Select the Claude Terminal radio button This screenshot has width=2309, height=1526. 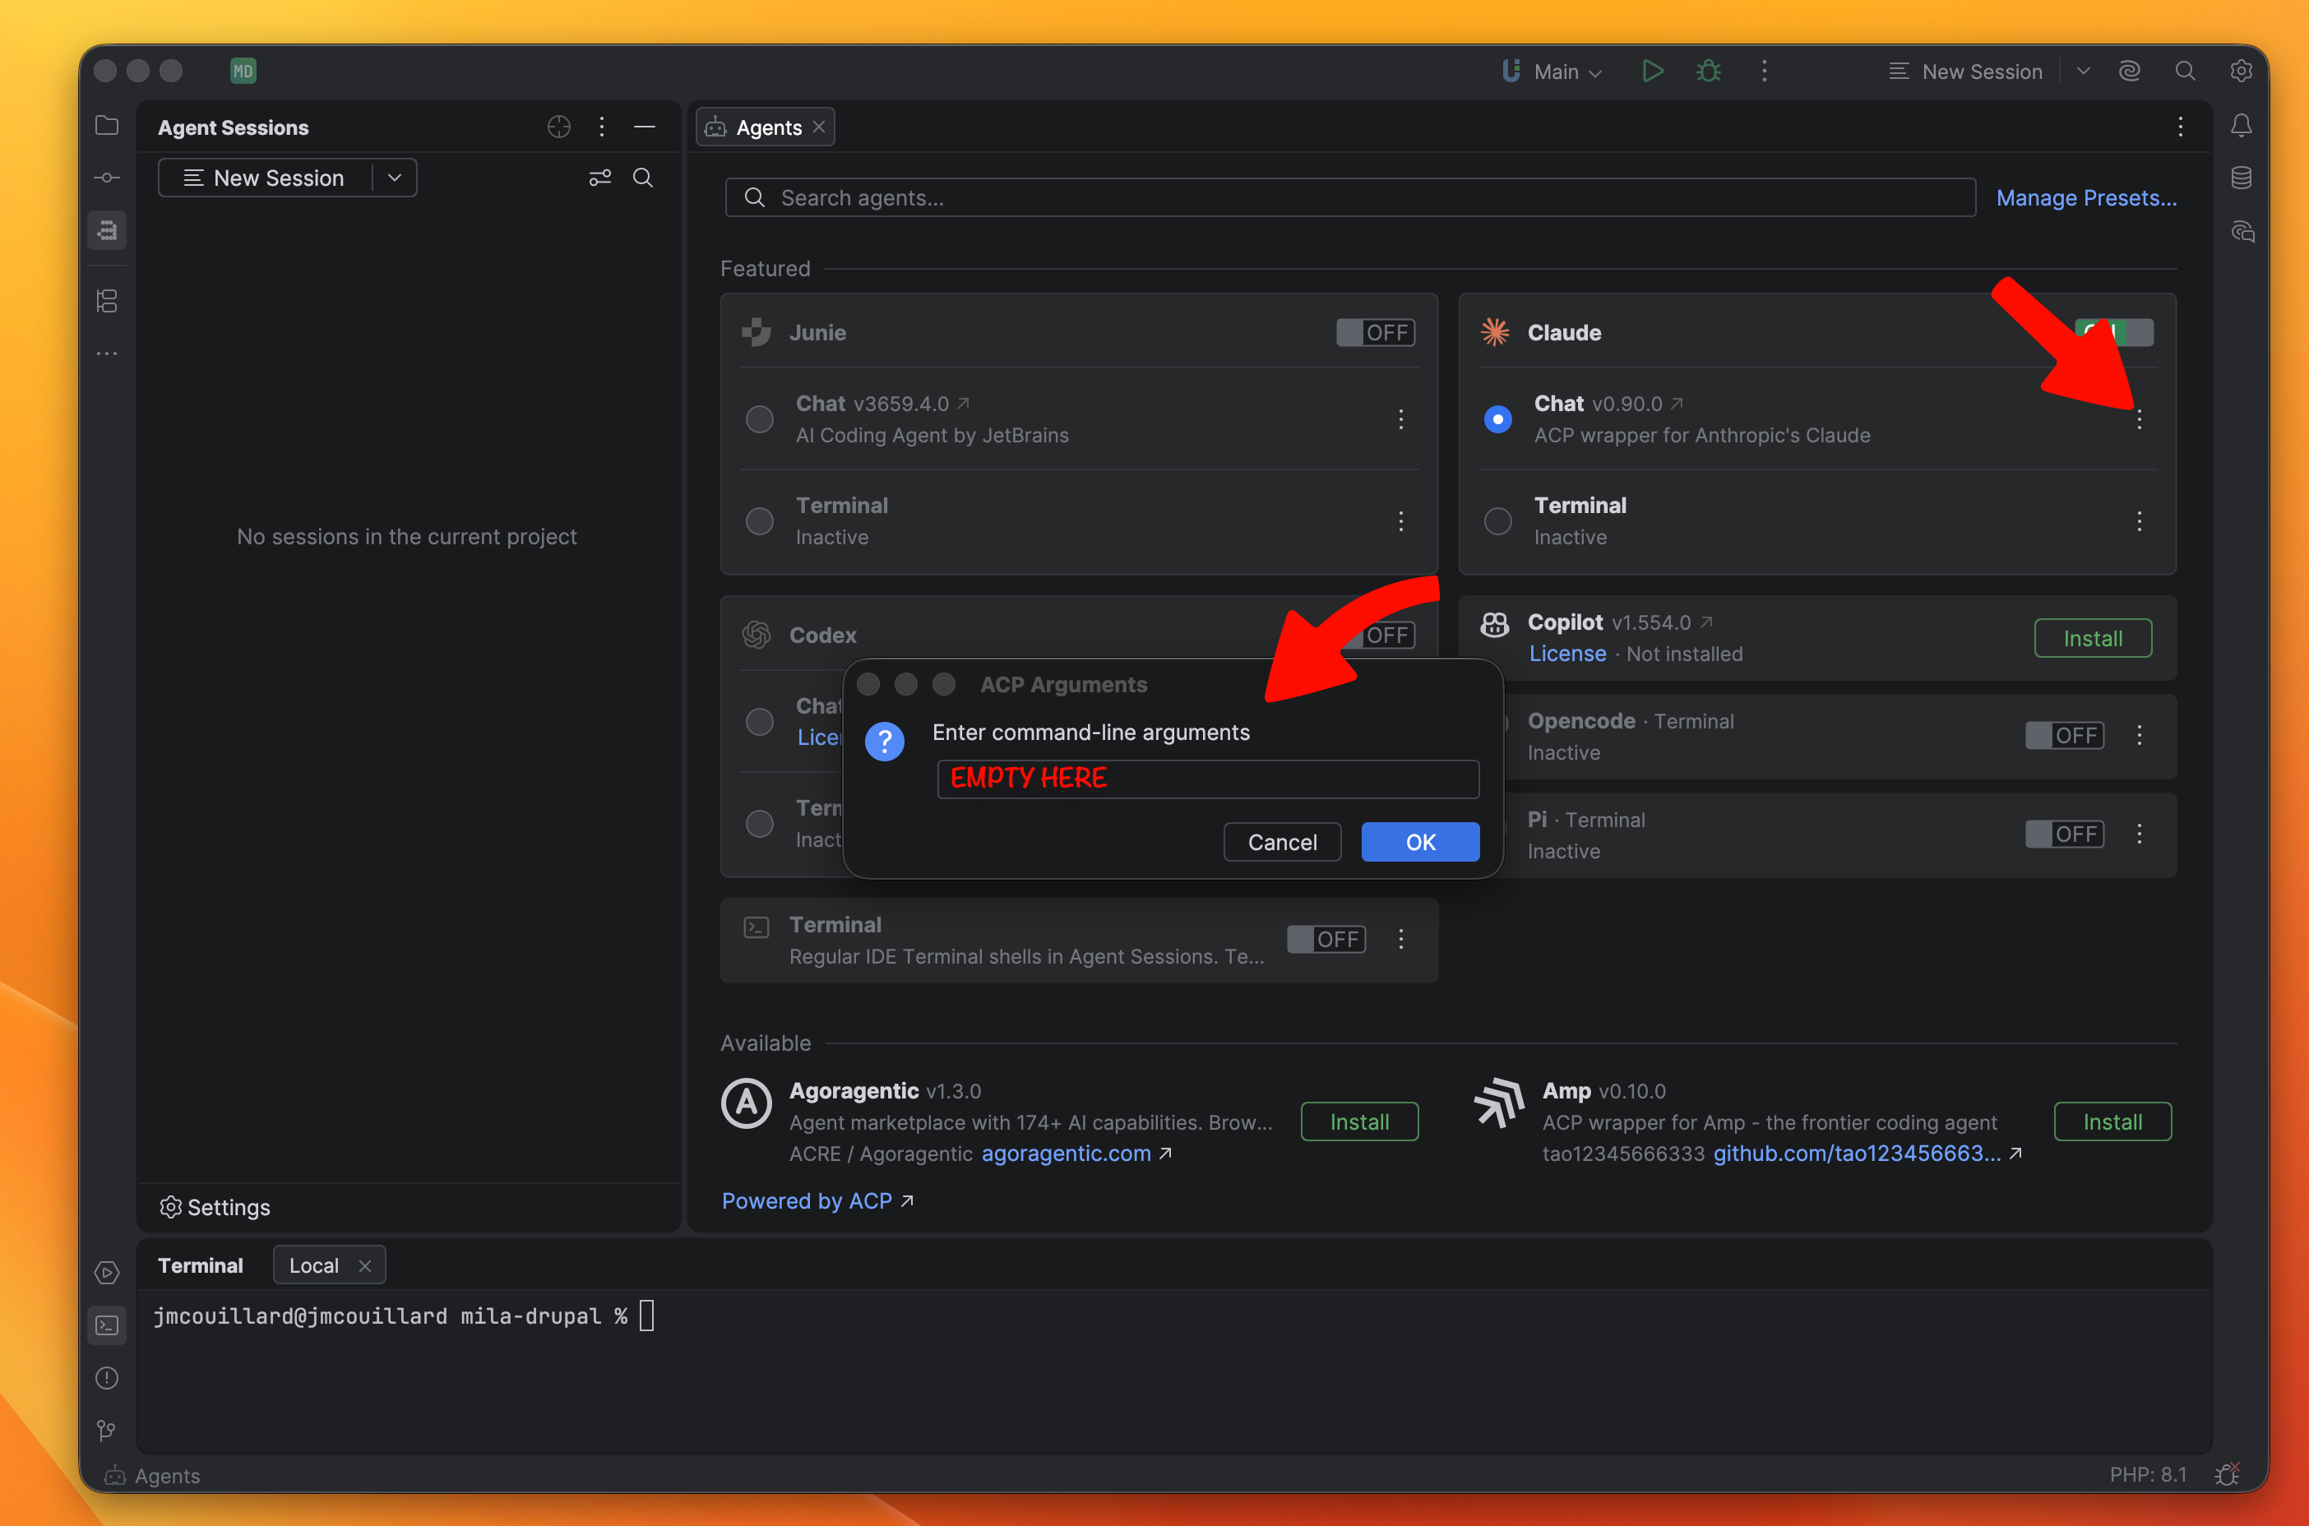pyautogui.click(x=1498, y=521)
